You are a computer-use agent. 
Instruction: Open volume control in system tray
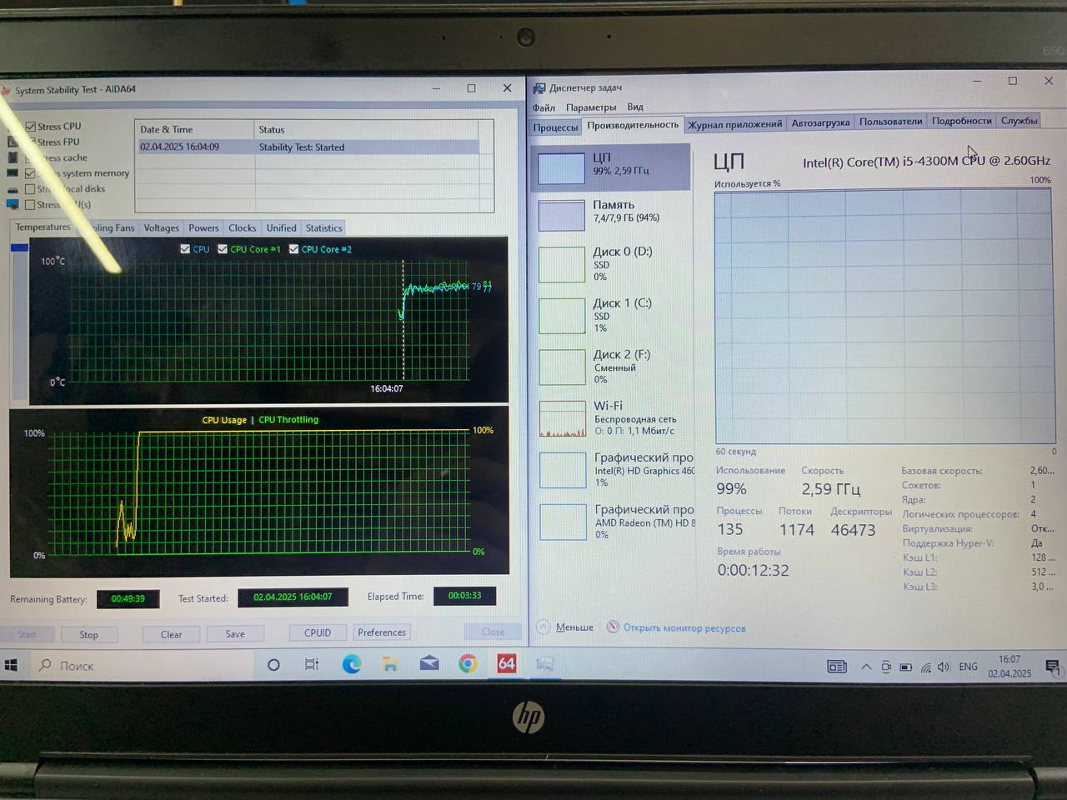(x=944, y=667)
